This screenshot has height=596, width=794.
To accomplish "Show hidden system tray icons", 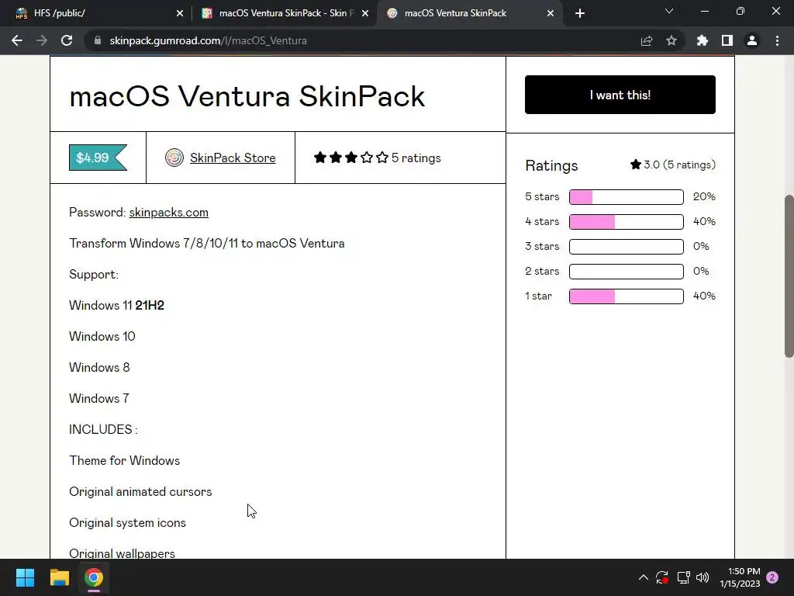I will click(x=643, y=577).
